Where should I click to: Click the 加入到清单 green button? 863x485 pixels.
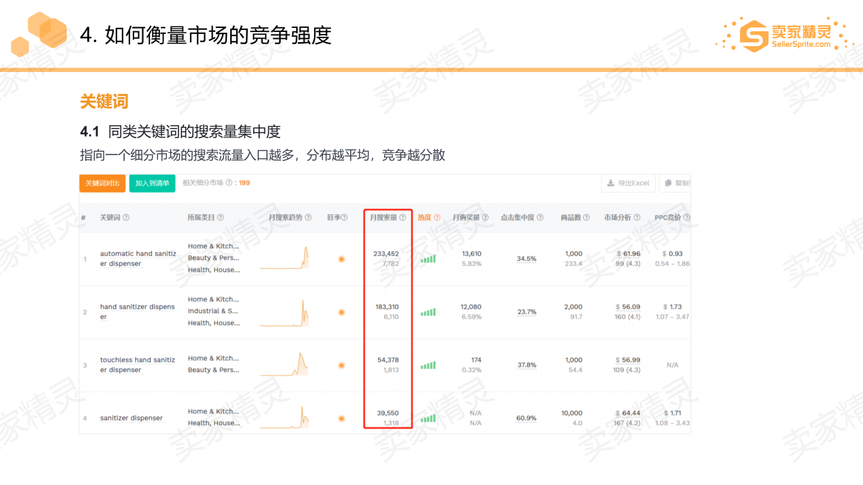pos(153,183)
